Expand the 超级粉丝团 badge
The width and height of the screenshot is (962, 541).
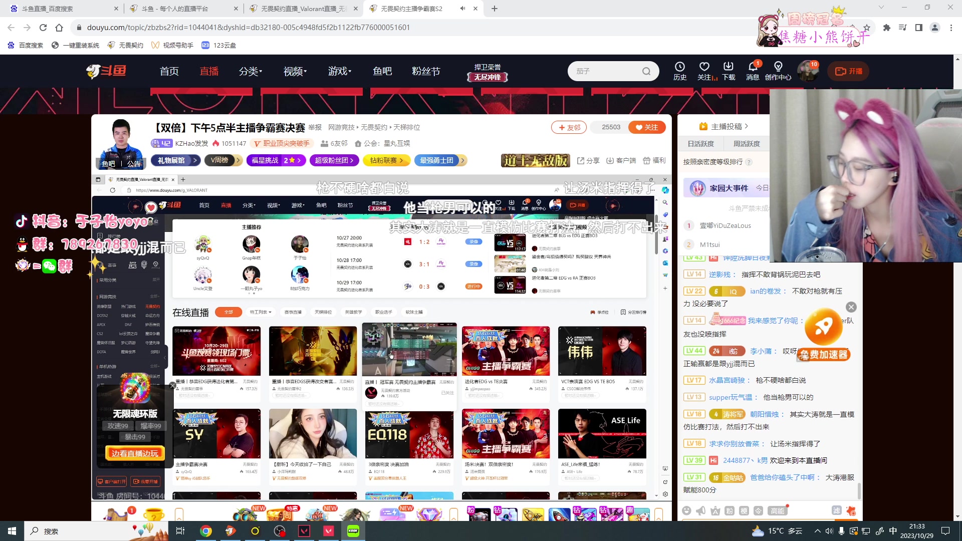(x=335, y=160)
